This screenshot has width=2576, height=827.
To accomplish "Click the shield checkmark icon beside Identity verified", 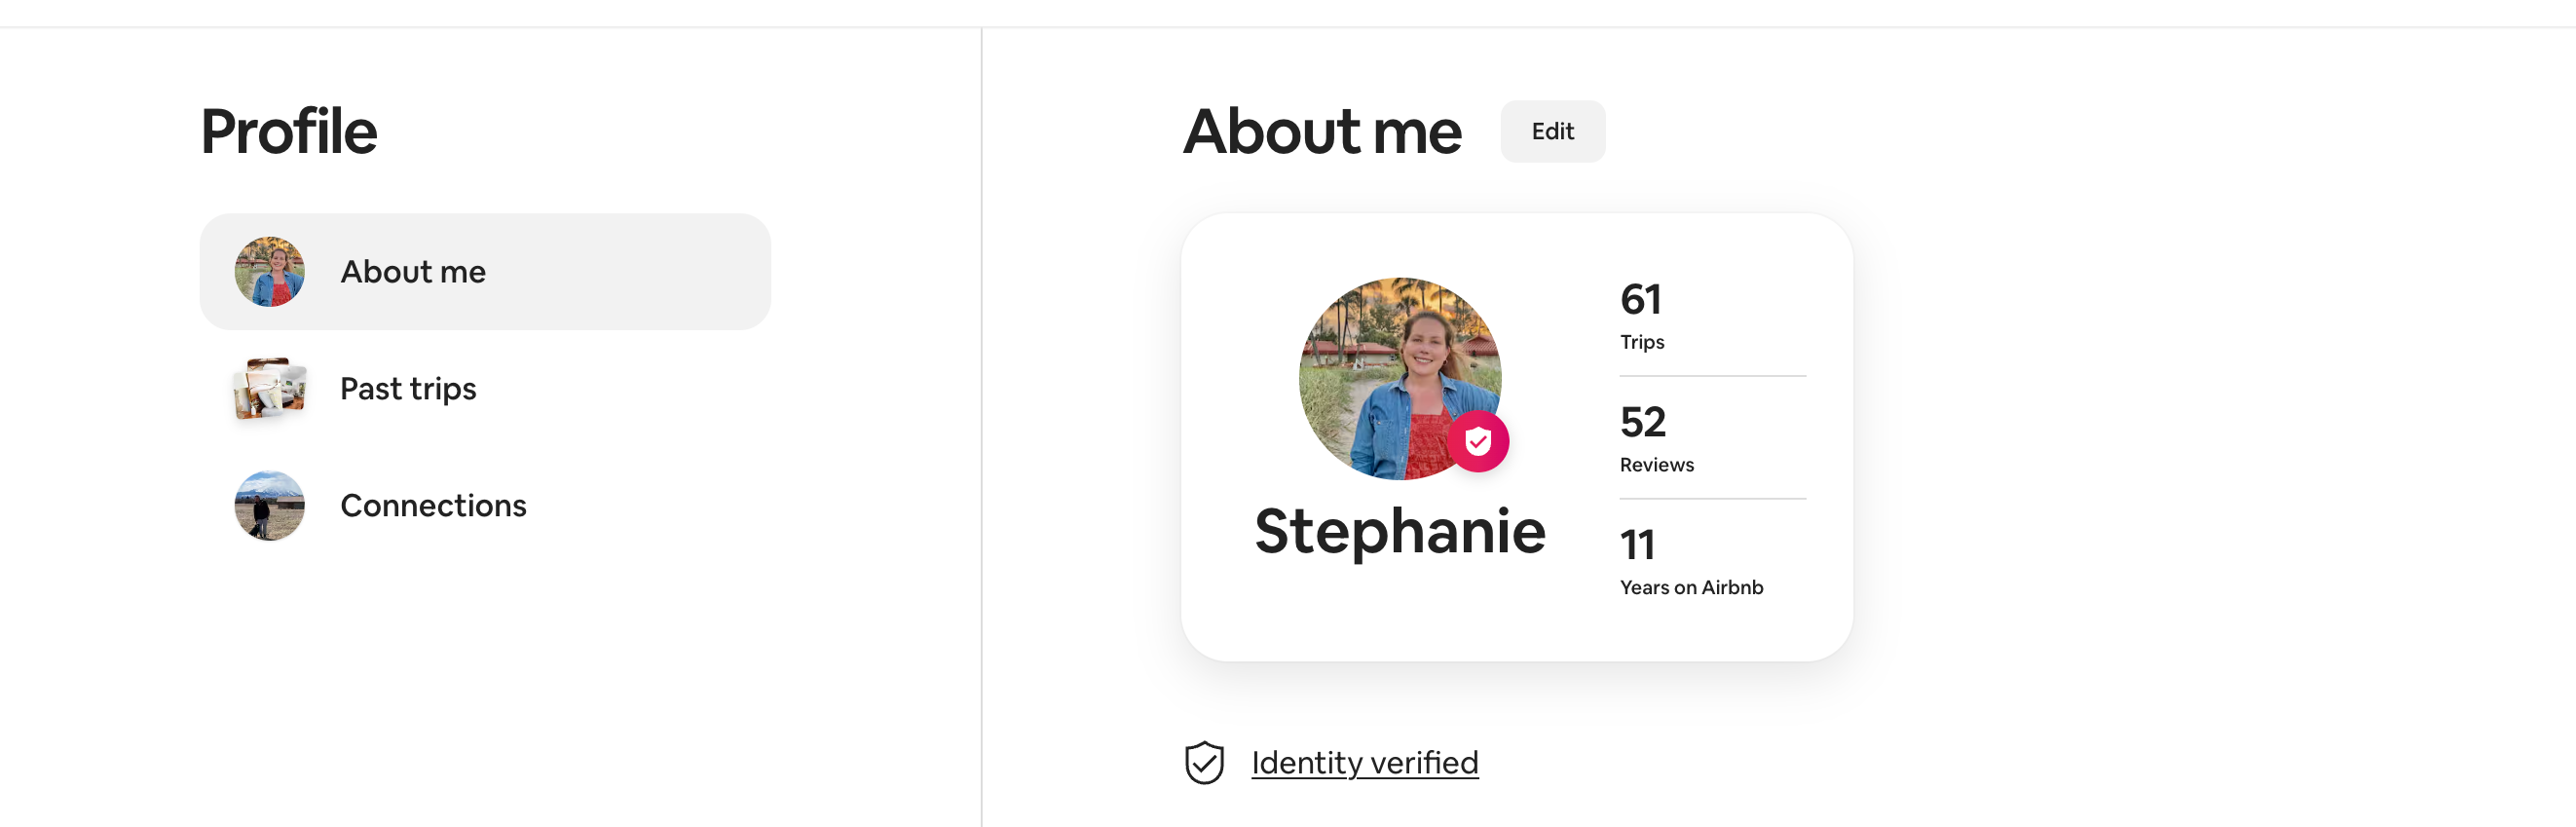I will pyautogui.click(x=1204, y=762).
